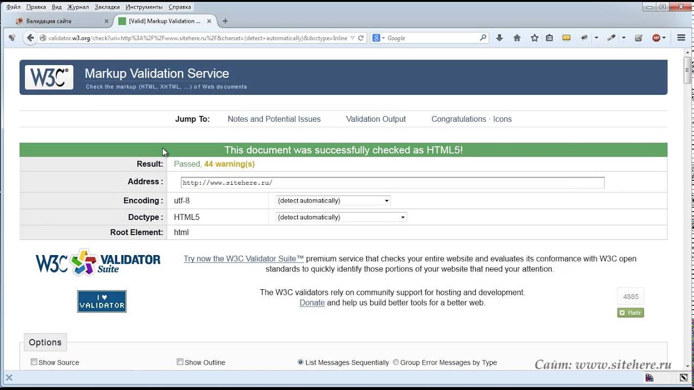Click the Donate link
Screen dimensions: 694x390
tap(312, 303)
